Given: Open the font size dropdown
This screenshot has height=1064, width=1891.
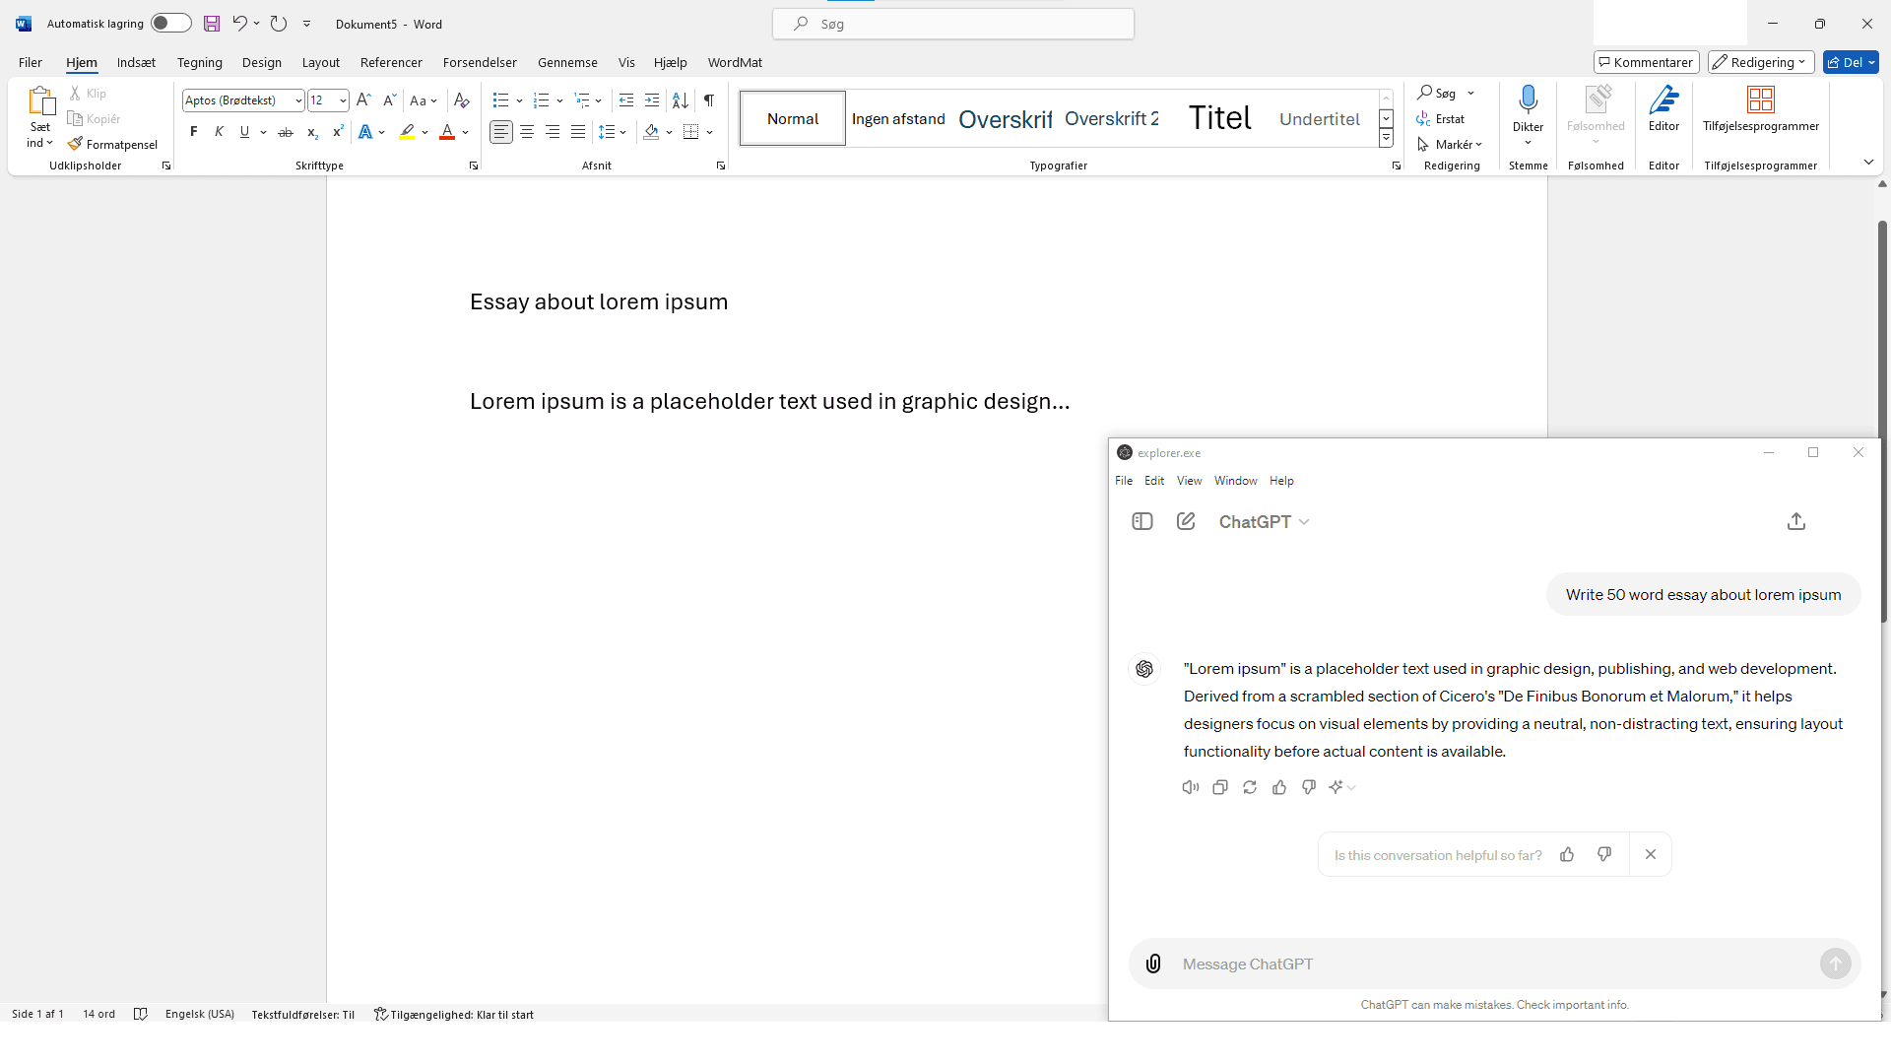Looking at the screenshot, I should tap(342, 100).
